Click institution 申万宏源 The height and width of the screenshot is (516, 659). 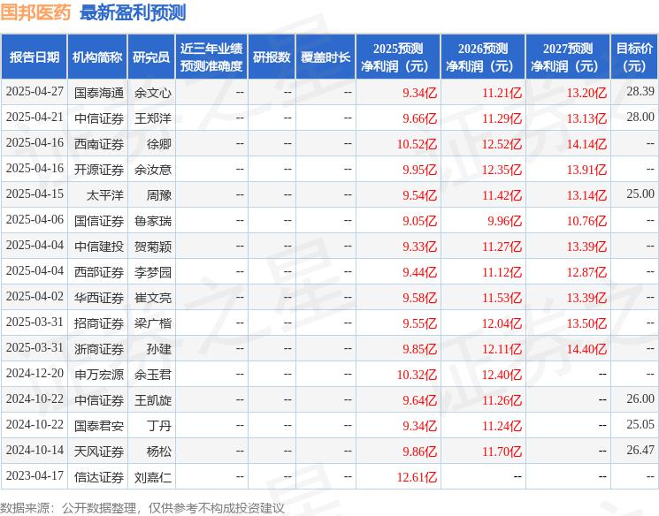99,374
